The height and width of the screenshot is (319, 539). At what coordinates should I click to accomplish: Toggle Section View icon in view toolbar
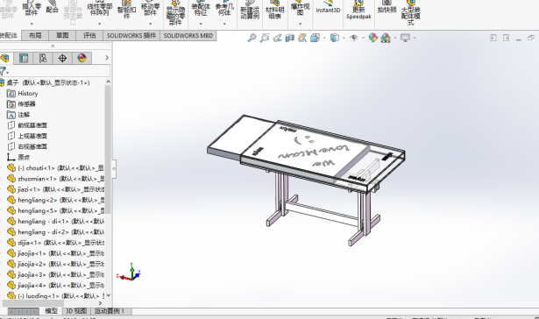tap(290, 38)
